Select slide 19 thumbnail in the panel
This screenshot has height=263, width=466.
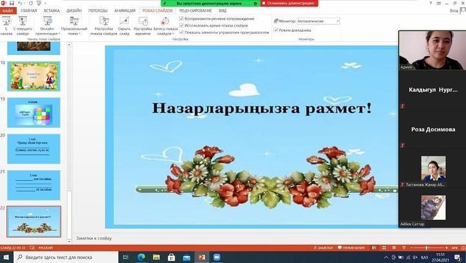pyautogui.click(x=34, y=112)
